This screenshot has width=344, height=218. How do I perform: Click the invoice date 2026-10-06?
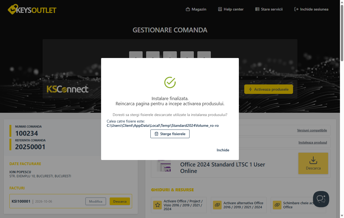point(44,201)
